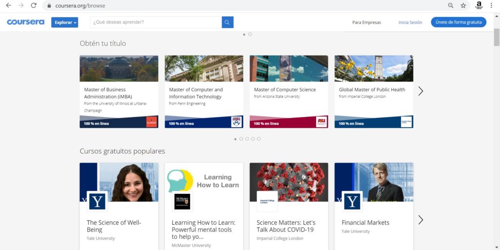The width and height of the screenshot is (500, 250).
Task: Click the Arizona State building thumbnail
Action: 289,69
